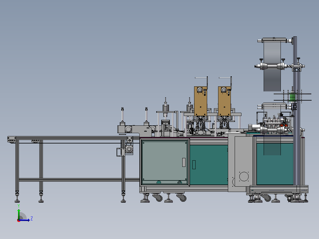Select the conveyor lower horizontal cross beam
Screen dimensions: 319x239
coord(79,180)
